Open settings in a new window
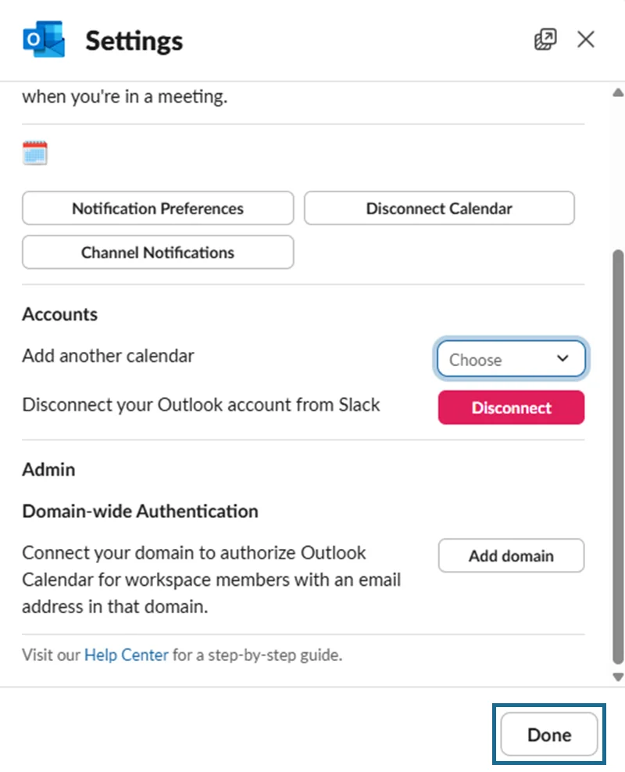Viewport: 625px width, 772px height. pyautogui.click(x=545, y=39)
